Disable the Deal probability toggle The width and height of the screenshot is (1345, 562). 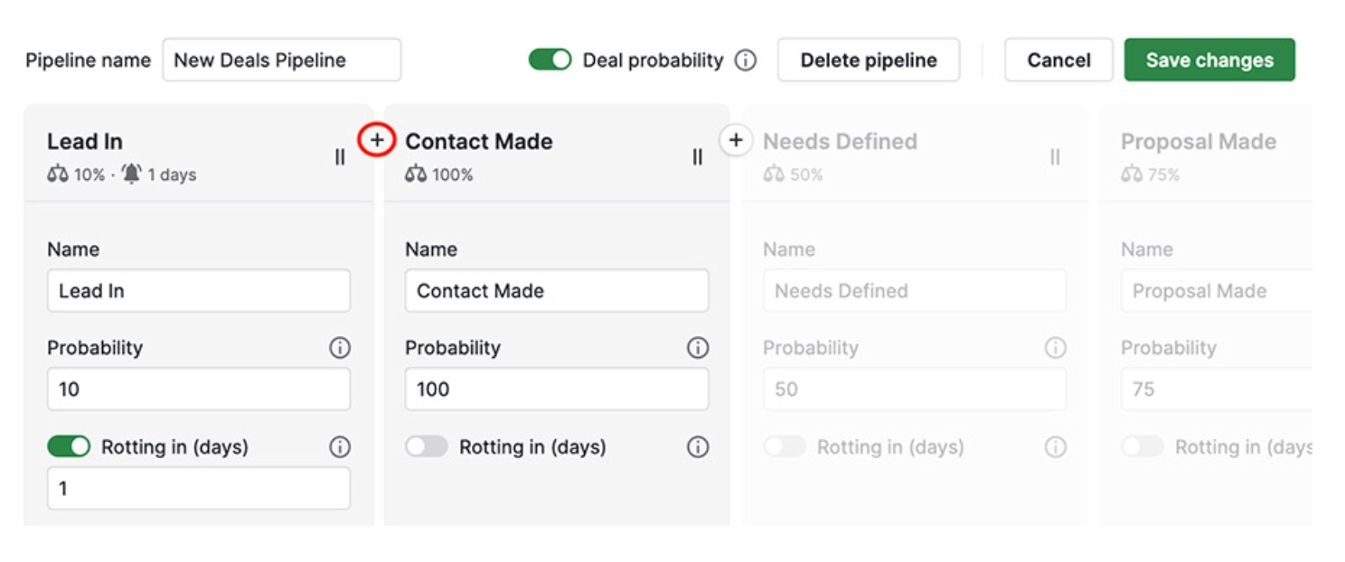click(x=550, y=61)
